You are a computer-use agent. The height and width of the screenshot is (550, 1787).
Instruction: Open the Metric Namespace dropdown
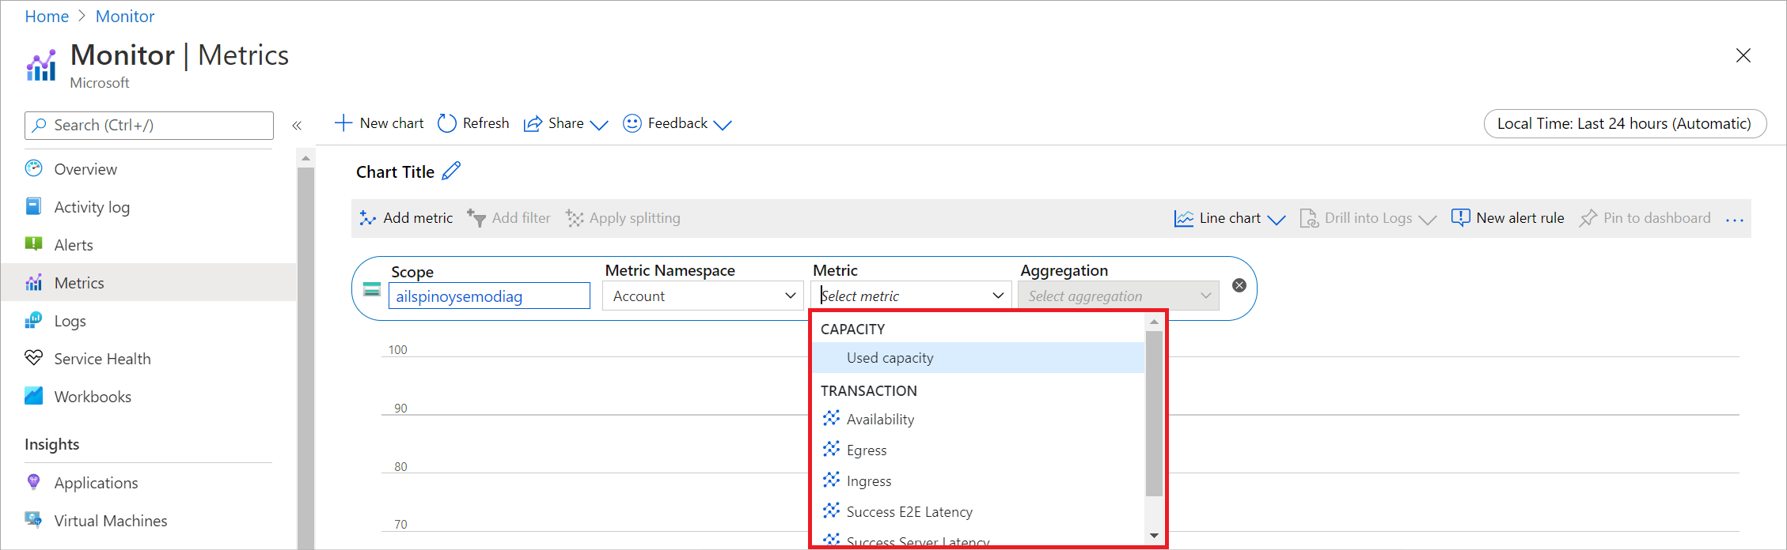tap(702, 296)
